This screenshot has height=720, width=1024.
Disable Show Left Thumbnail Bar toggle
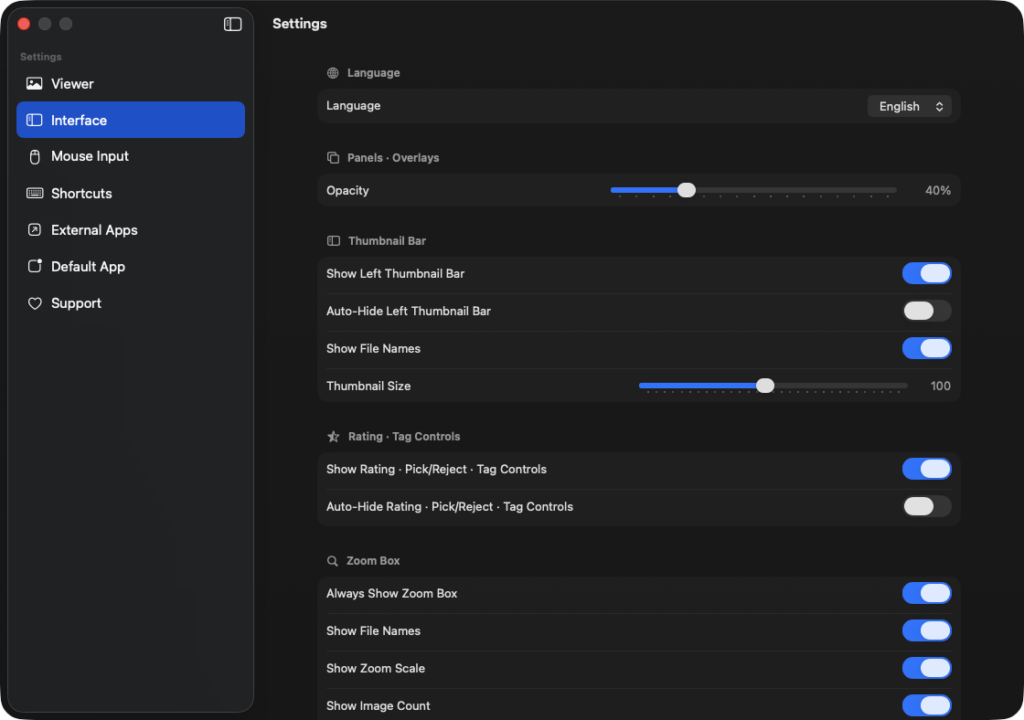pos(927,273)
